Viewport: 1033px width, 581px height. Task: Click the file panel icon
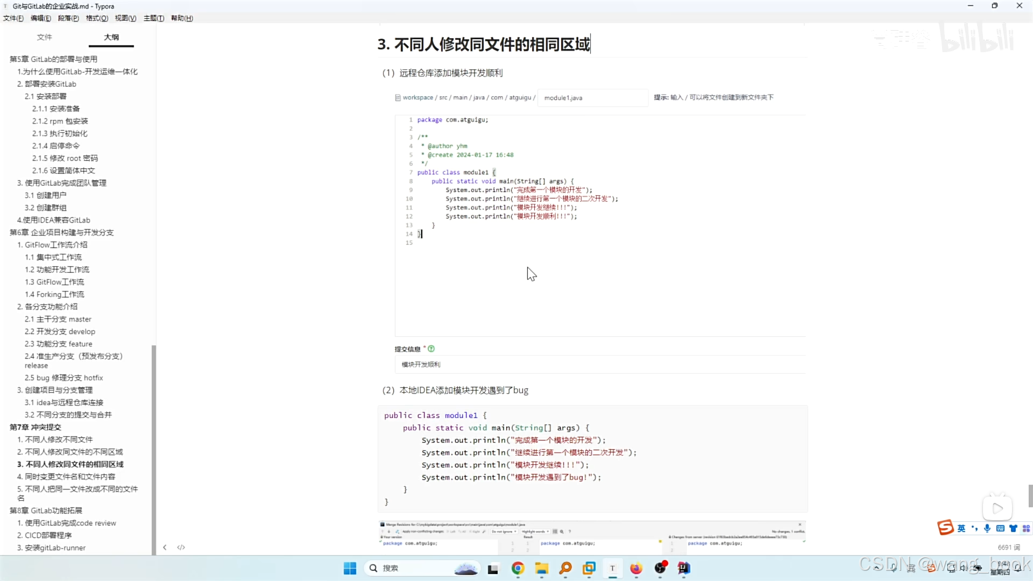coord(43,36)
